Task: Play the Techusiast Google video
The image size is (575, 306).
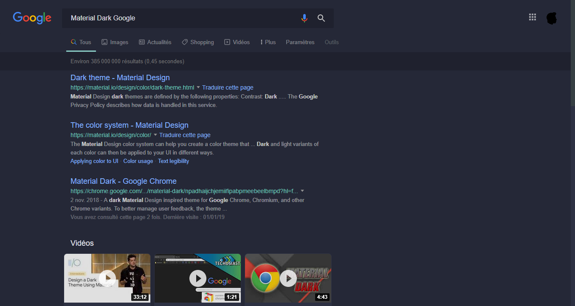Action: tap(197, 278)
